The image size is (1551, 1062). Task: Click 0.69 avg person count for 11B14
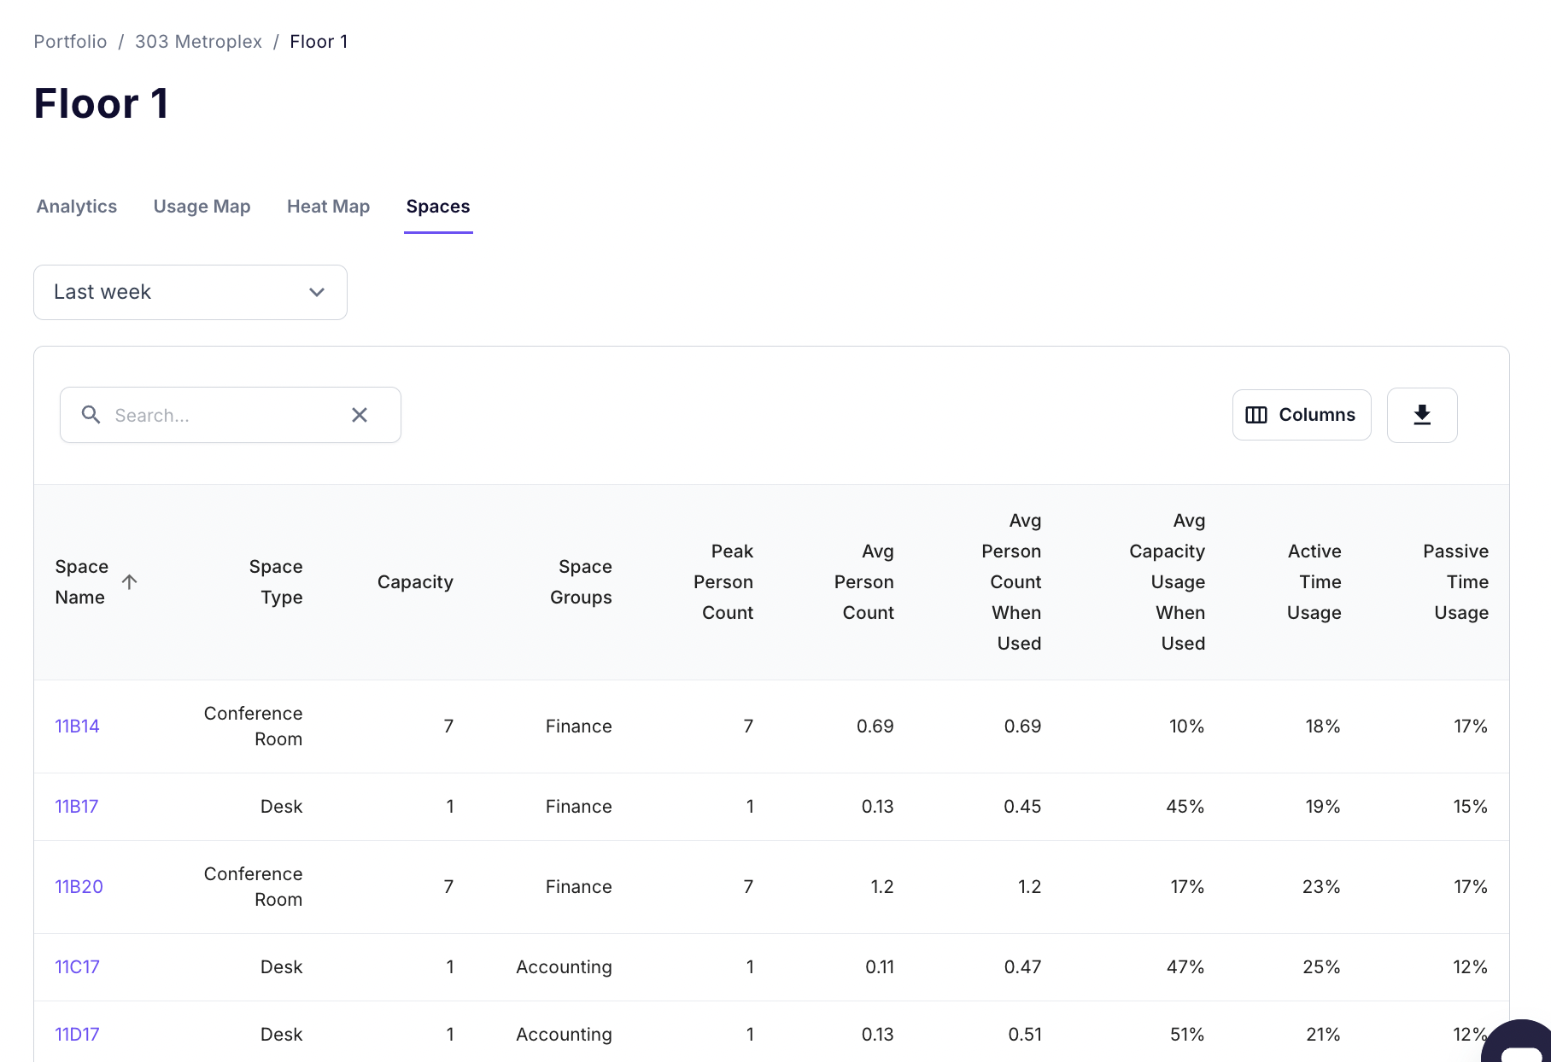pos(875,726)
